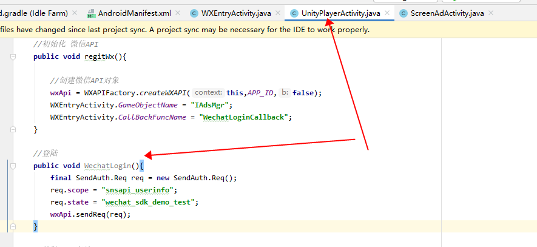Click the ScreenAdActivity.java class icon
Viewport: 537px width, 247px height.
404,13
